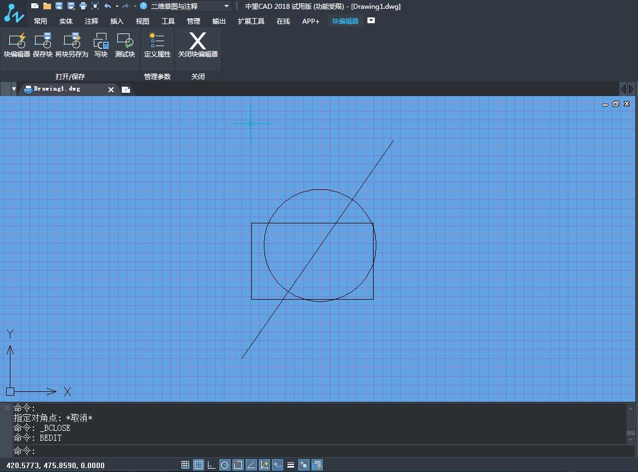Open the Write Block tool
638x472 pixels.
(x=100, y=45)
